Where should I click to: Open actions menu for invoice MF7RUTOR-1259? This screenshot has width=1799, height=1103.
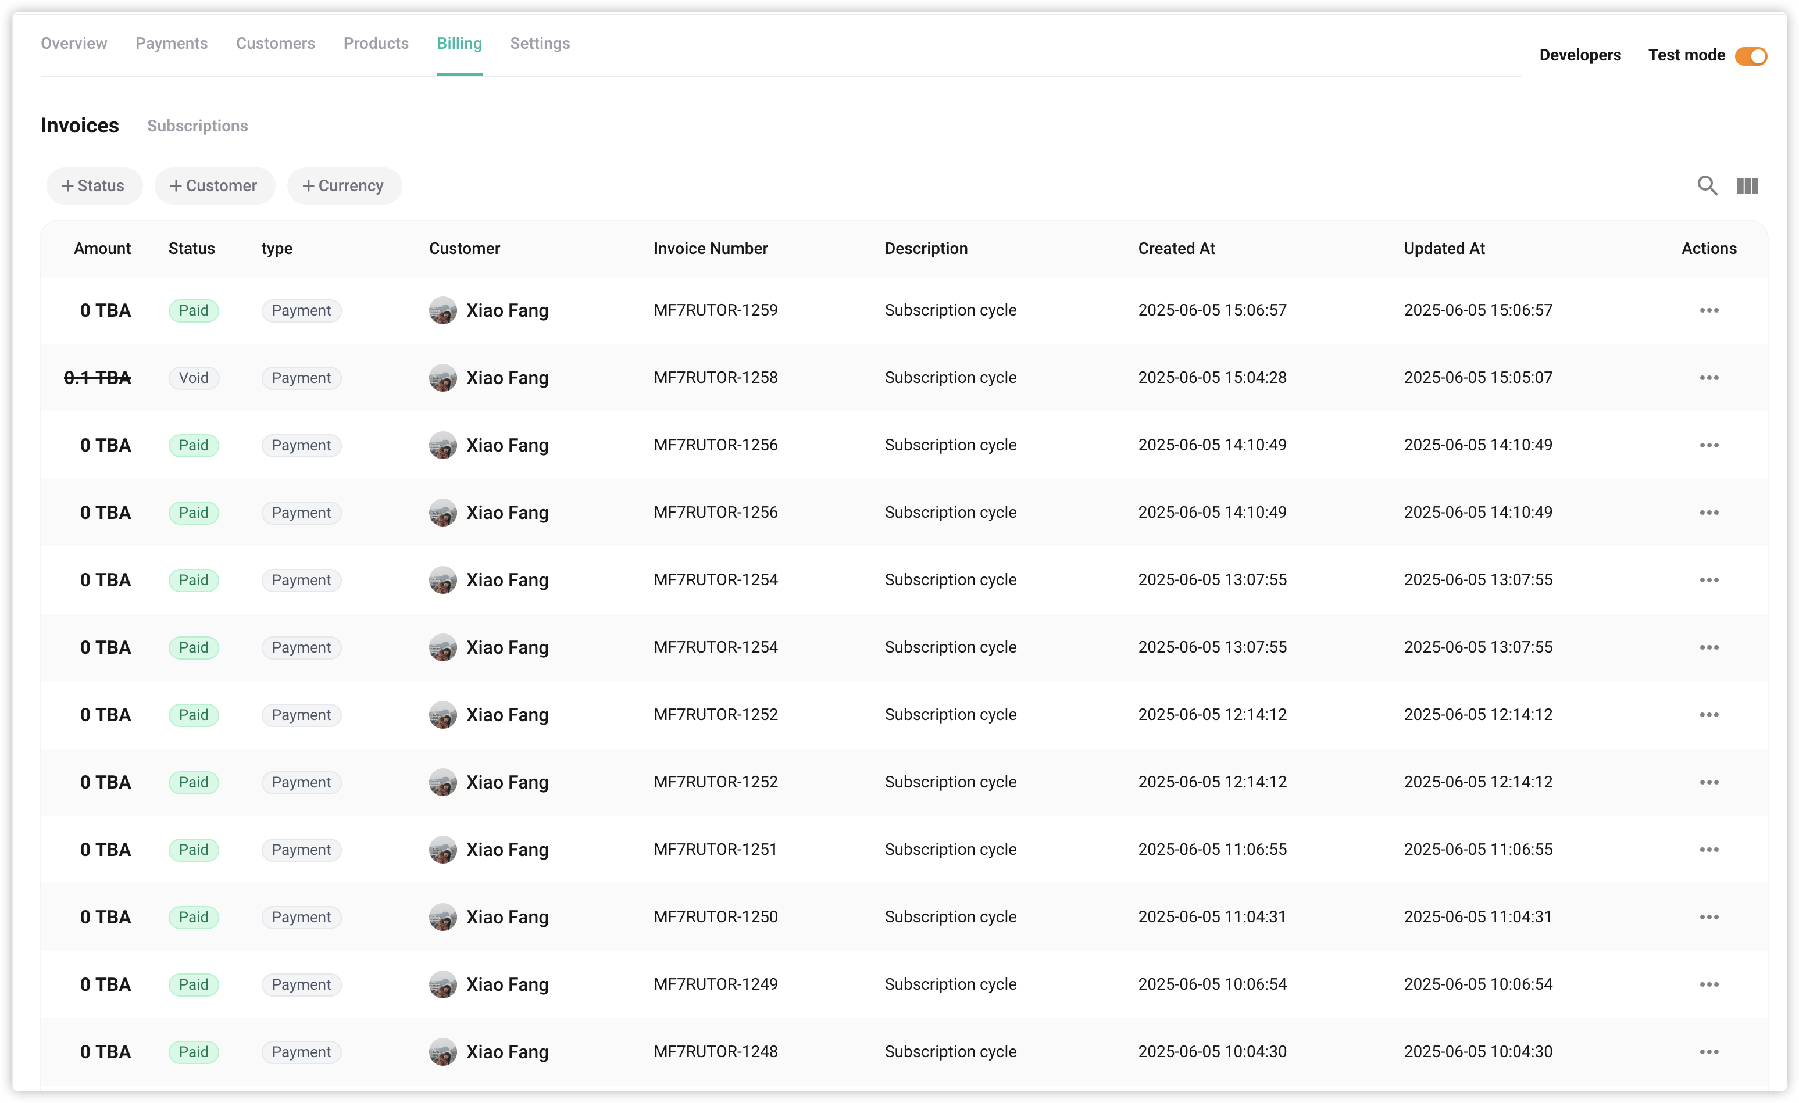1708,311
